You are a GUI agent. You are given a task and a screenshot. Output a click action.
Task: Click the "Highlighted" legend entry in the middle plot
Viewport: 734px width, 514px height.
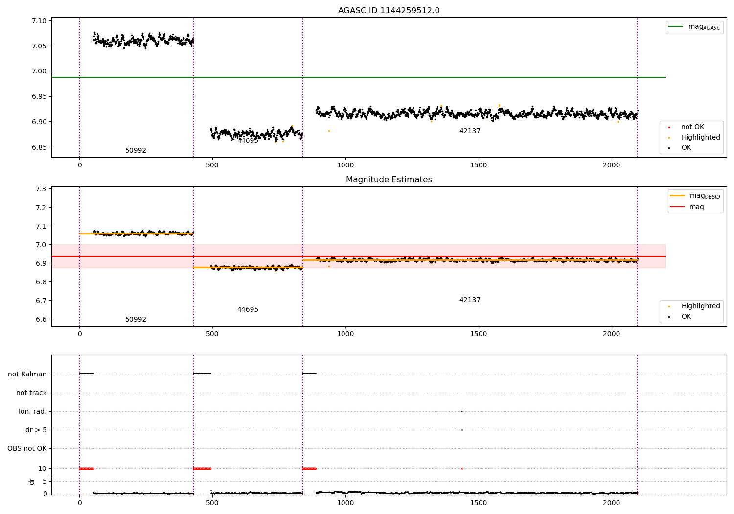(695, 306)
